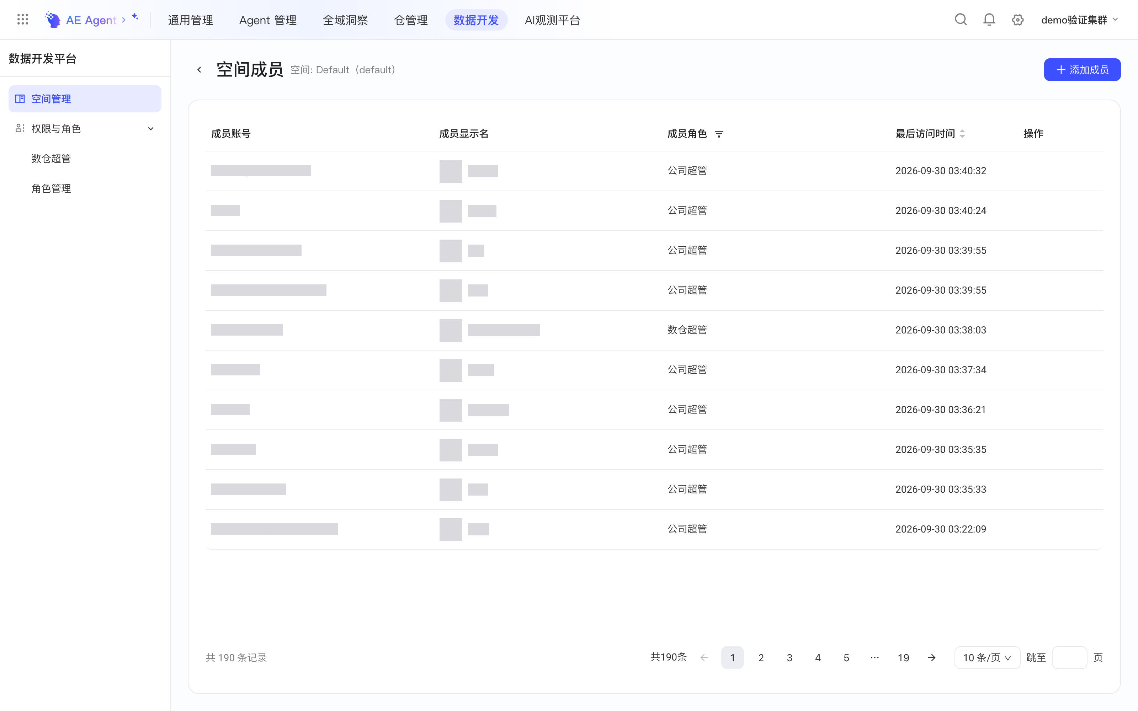Click the timestamp 2026-09-30 03:40:32
This screenshot has height=711, width=1138.
(x=941, y=171)
